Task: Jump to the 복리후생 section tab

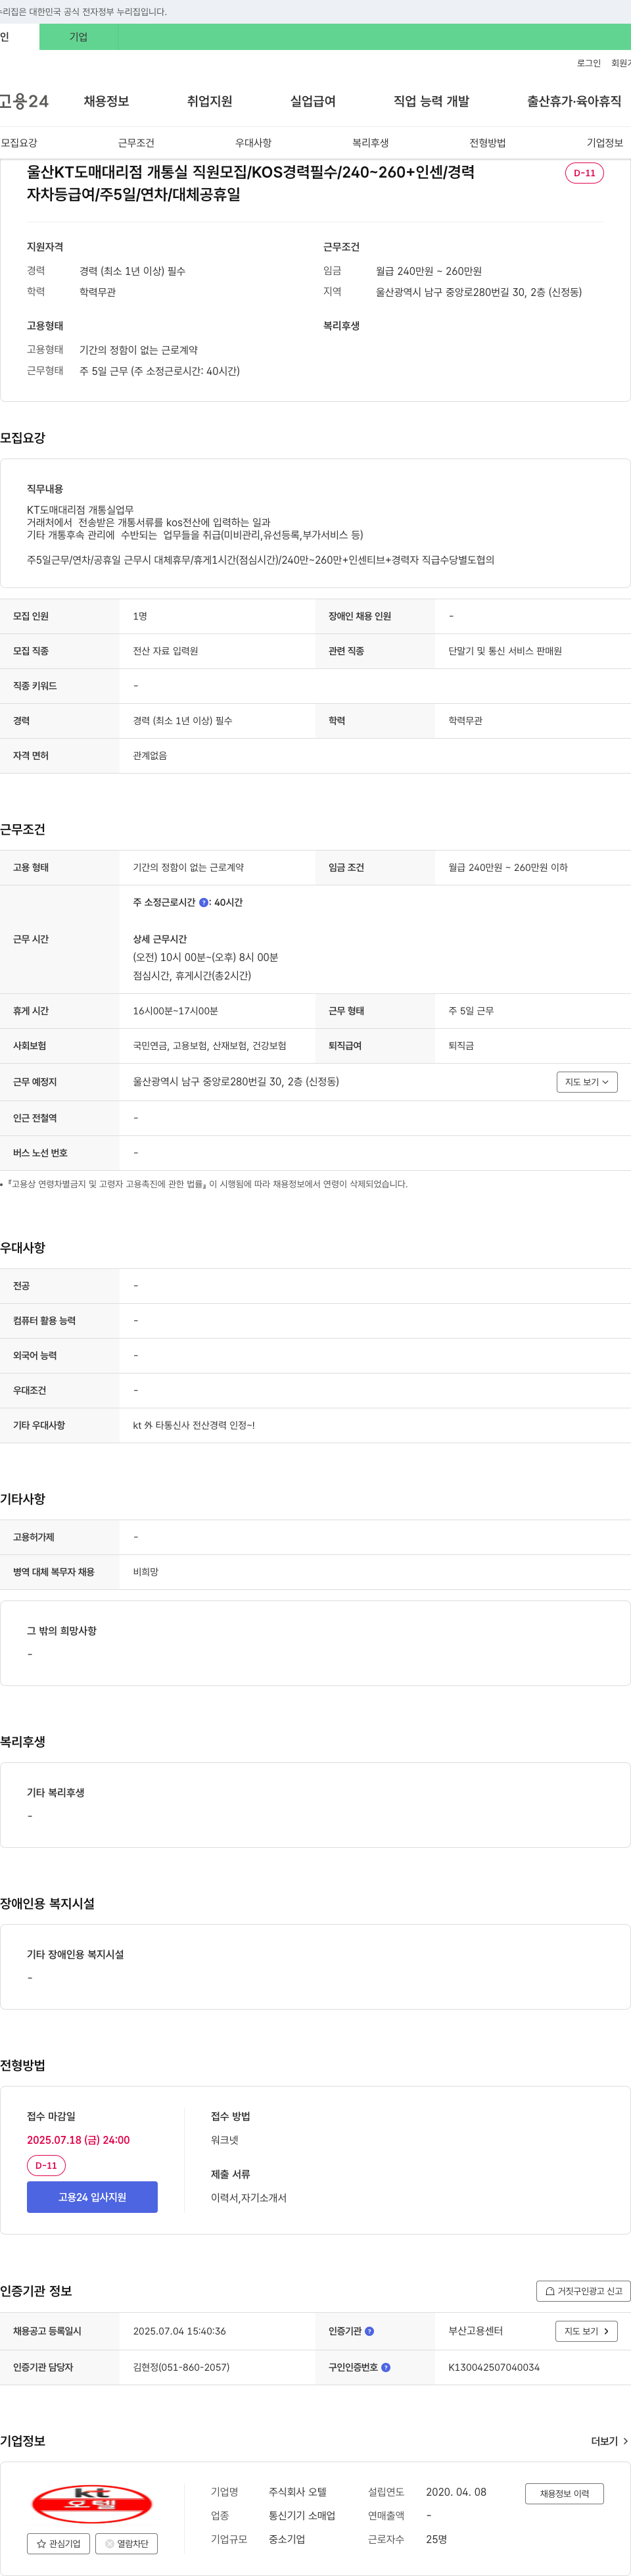Action: tap(371, 143)
